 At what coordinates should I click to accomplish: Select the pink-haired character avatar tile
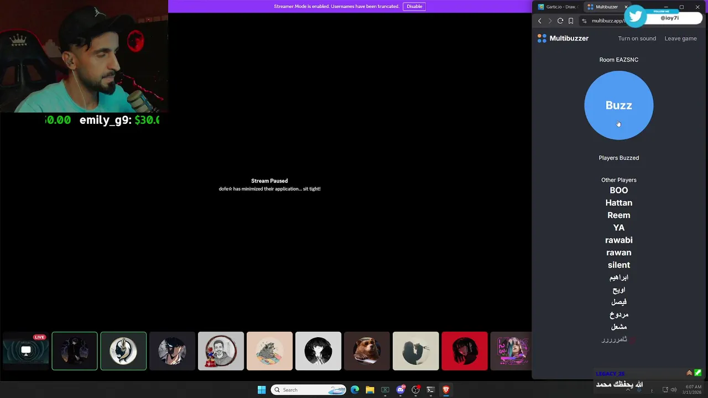tap(511, 351)
